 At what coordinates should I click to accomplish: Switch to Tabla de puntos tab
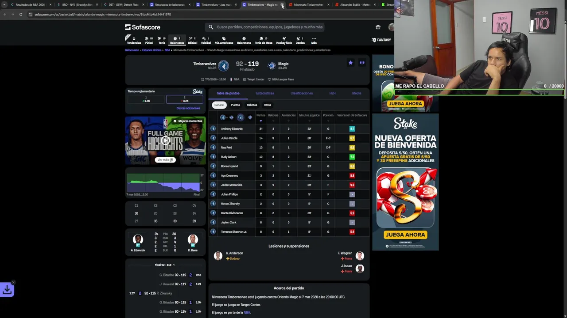coord(228,93)
